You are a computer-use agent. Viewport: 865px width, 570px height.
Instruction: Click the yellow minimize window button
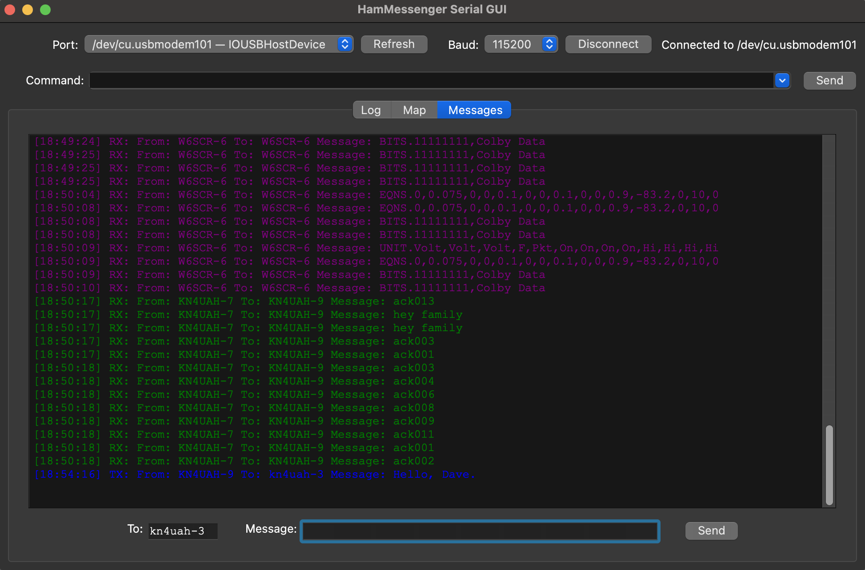click(x=28, y=9)
